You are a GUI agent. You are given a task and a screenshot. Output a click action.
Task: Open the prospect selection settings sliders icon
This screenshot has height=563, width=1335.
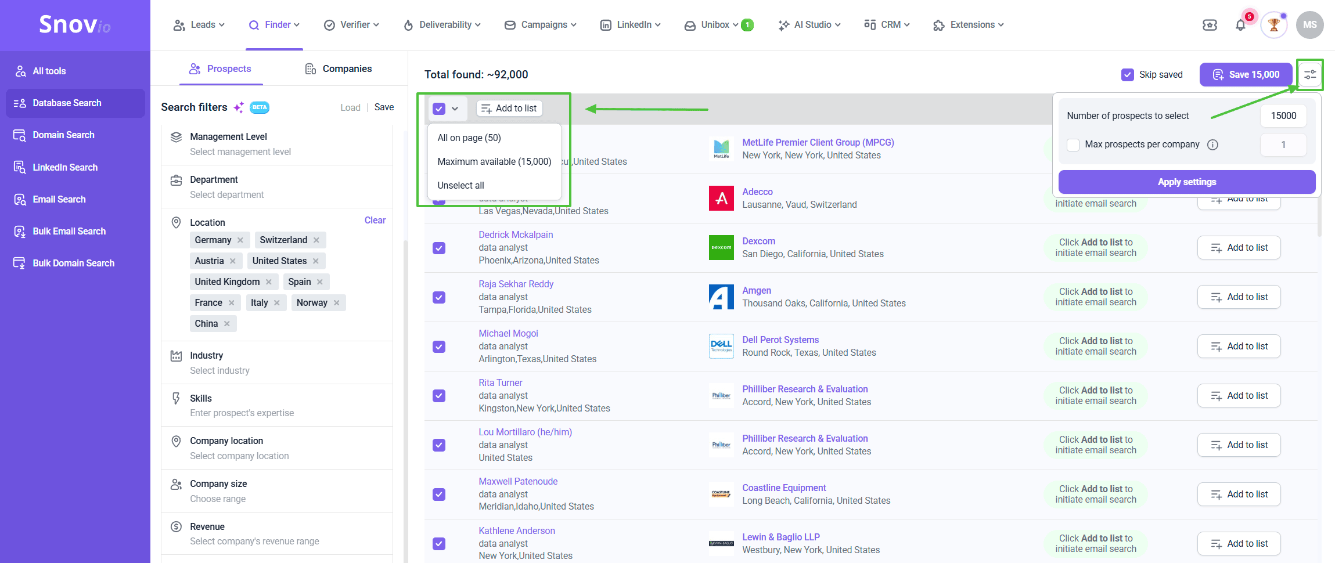1310,74
